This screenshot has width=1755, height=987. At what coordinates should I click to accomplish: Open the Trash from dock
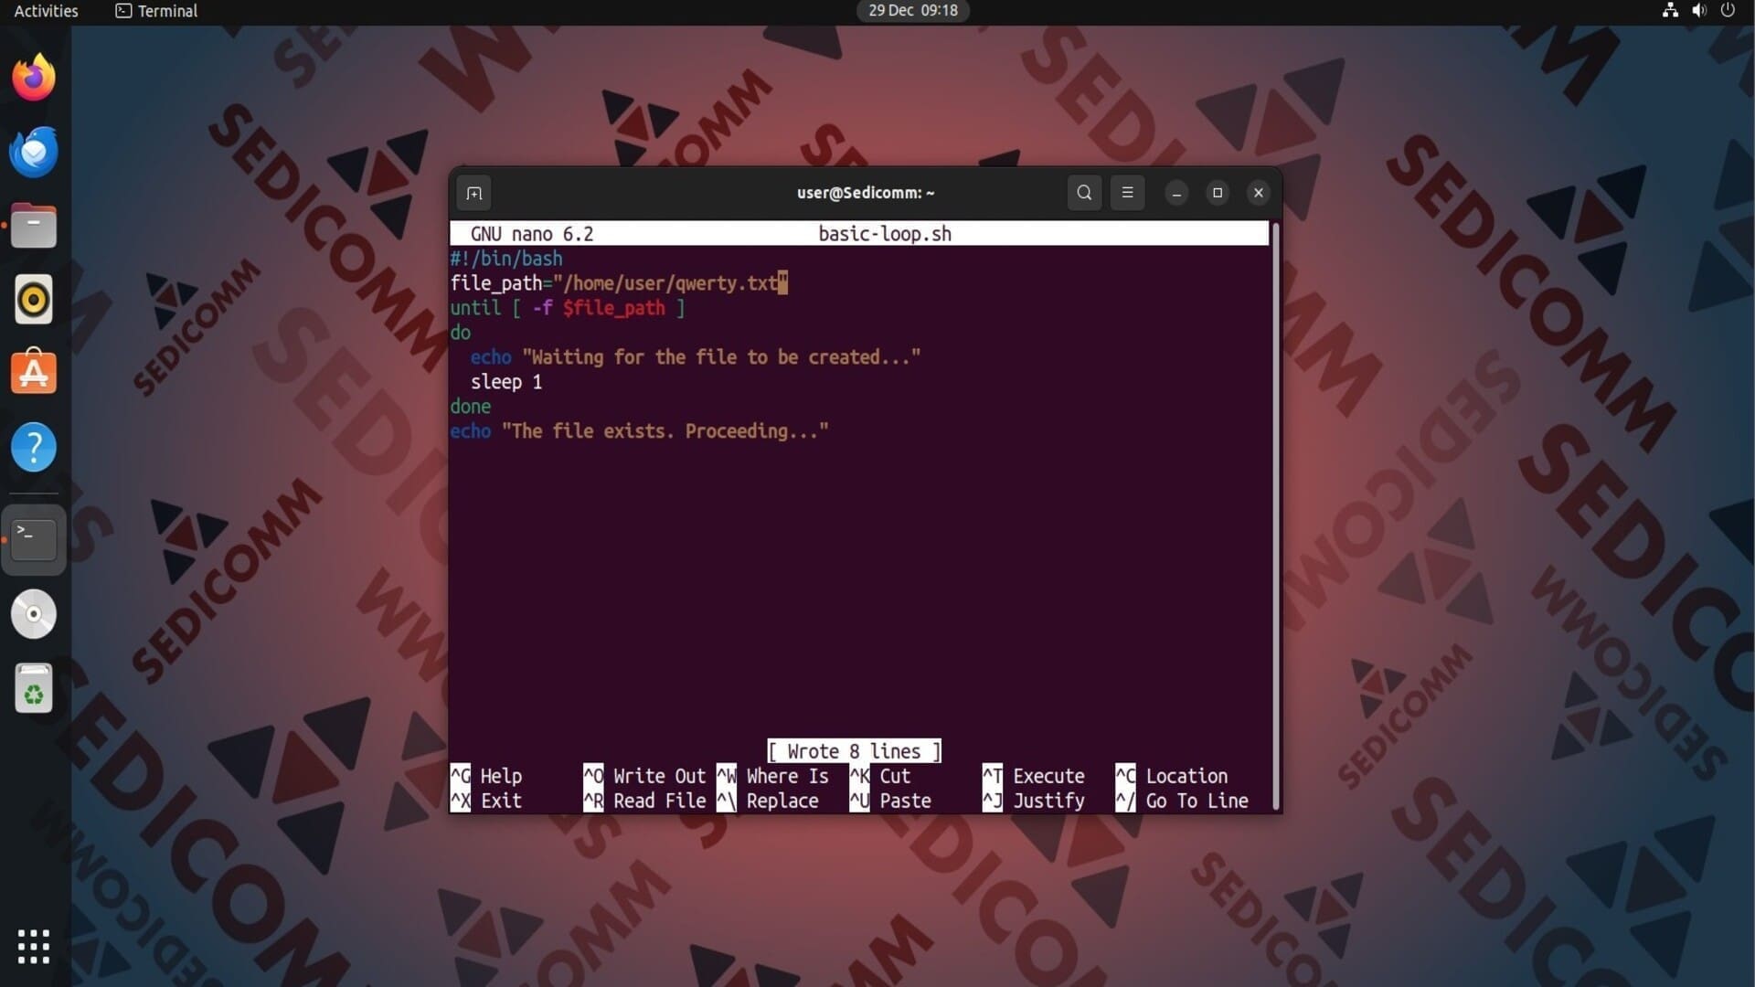click(34, 688)
